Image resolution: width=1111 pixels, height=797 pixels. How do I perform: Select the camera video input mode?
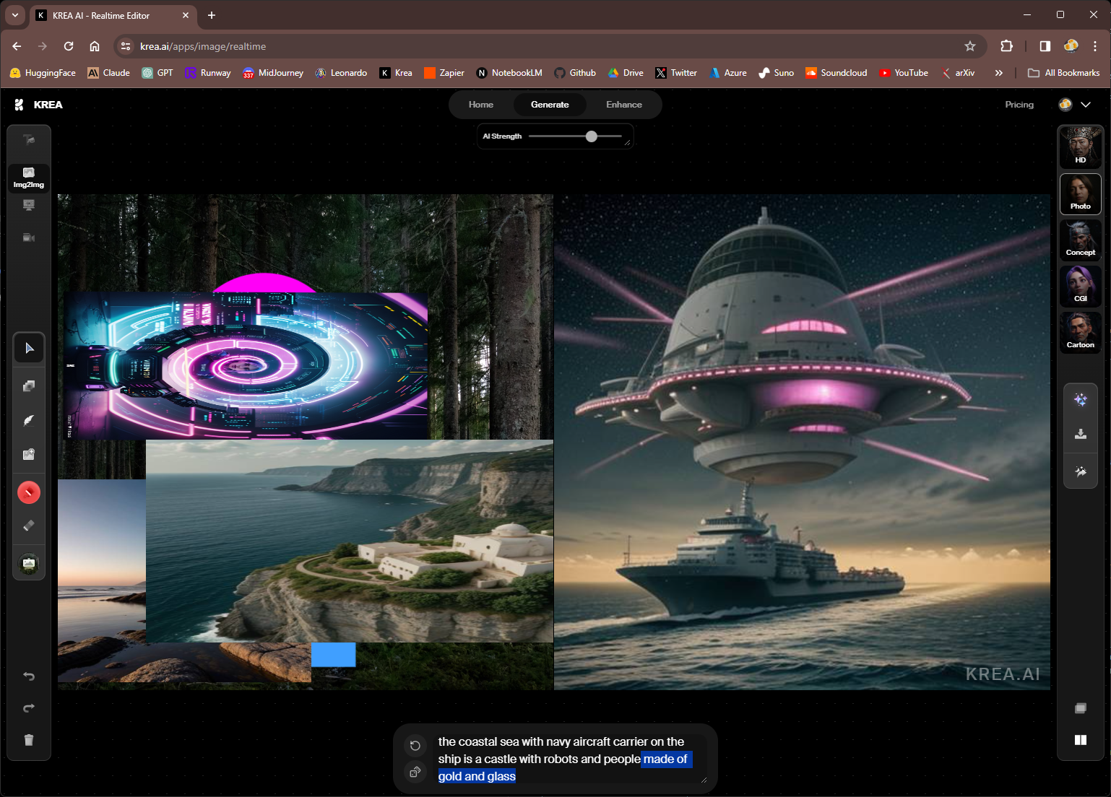pyautogui.click(x=29, y=238)
